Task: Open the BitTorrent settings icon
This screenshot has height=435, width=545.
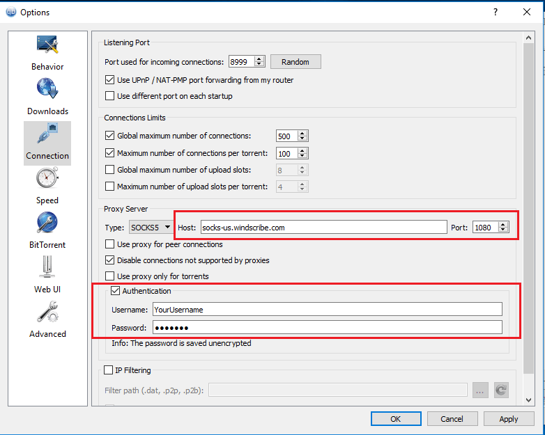Action: pyautogui.click(x=47, y=223)
